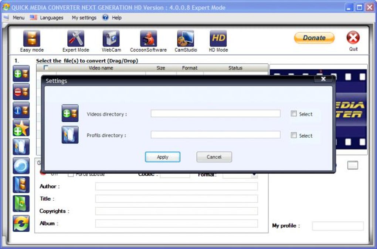377x249 pixels.
Task: Sort by Video name column header
Action: point(101,68)
